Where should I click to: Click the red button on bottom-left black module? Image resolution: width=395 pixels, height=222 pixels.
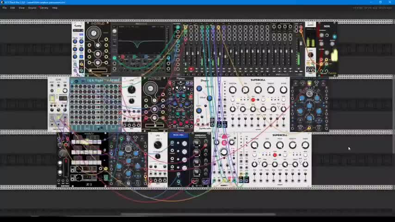[x=66, y=145]
